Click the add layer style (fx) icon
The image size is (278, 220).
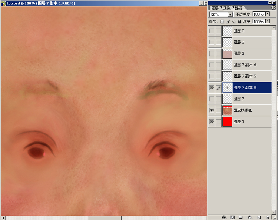[x=224, y=217]
